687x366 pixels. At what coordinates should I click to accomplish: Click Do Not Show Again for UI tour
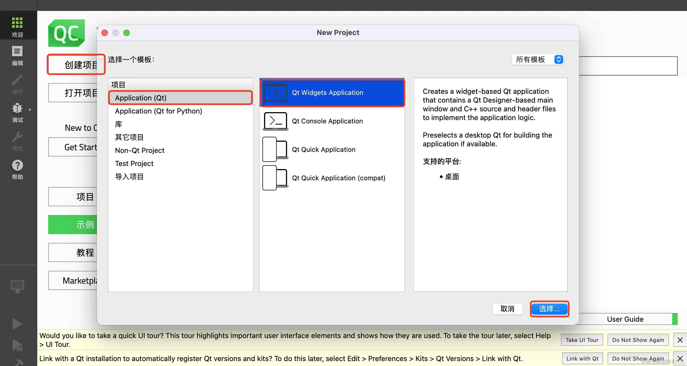point(638,340)
